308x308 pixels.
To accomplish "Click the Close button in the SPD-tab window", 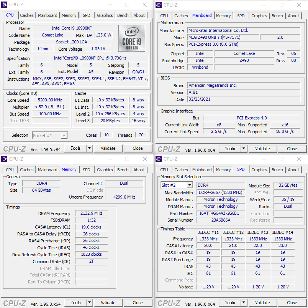I will (292, 303).
